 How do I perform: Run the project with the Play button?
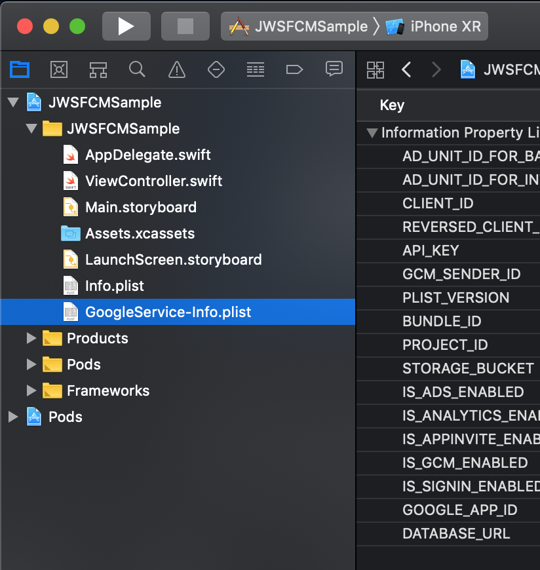click(x=126, y=26)
